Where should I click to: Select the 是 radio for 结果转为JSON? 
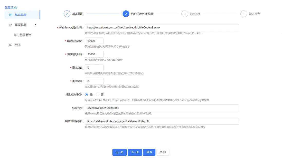tap(86, 94)
